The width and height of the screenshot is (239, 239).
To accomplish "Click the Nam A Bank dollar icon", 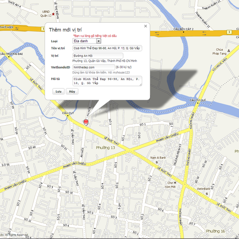I will point(157,163).
